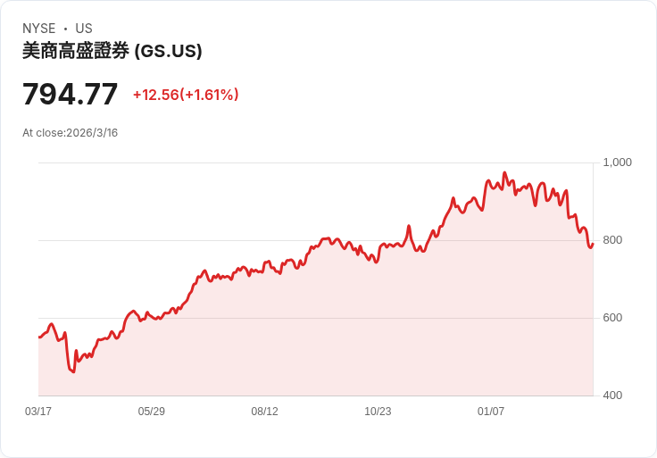The width and height of the screenshot is (657, 458).
Task: Click the +12.56(+1.61%) price change
Action: pyautogui.click(x=186, y=95)
